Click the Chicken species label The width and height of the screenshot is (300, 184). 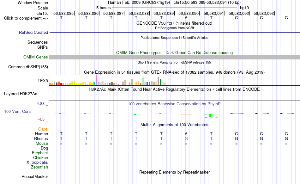point(40,157)
